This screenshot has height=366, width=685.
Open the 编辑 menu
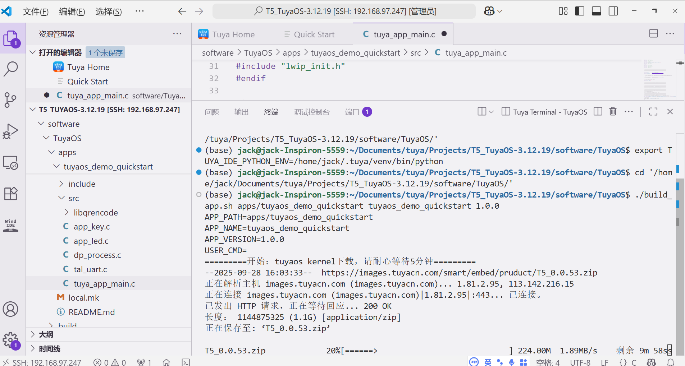72,11
